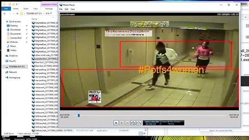Click TOSHIBA EXT (F:) in the address bar

pos(34,14)
